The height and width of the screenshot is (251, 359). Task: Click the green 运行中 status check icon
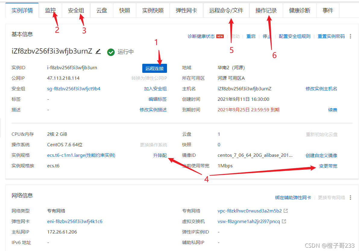(x=111, y=52)
